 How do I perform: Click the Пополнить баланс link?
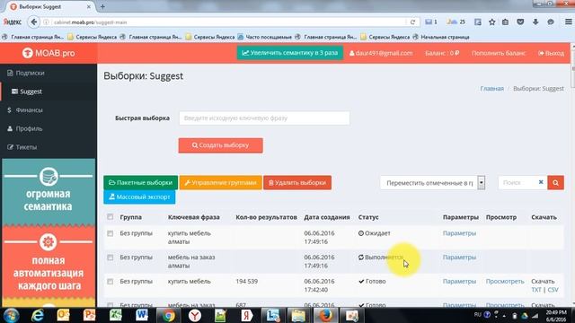pos(499,53)
